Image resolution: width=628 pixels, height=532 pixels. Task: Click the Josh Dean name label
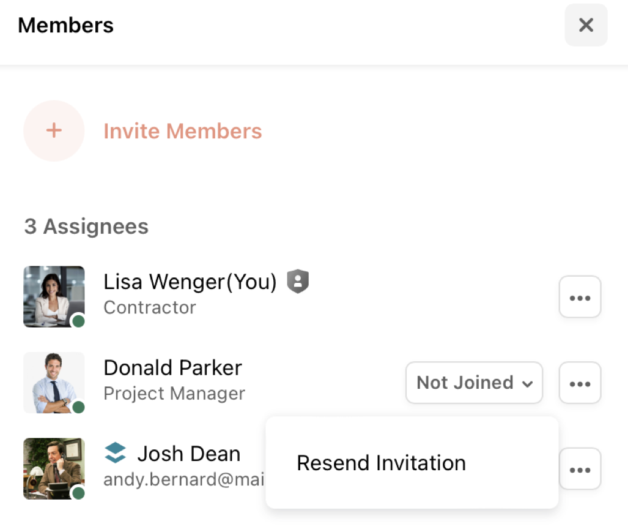coord(189,454)
